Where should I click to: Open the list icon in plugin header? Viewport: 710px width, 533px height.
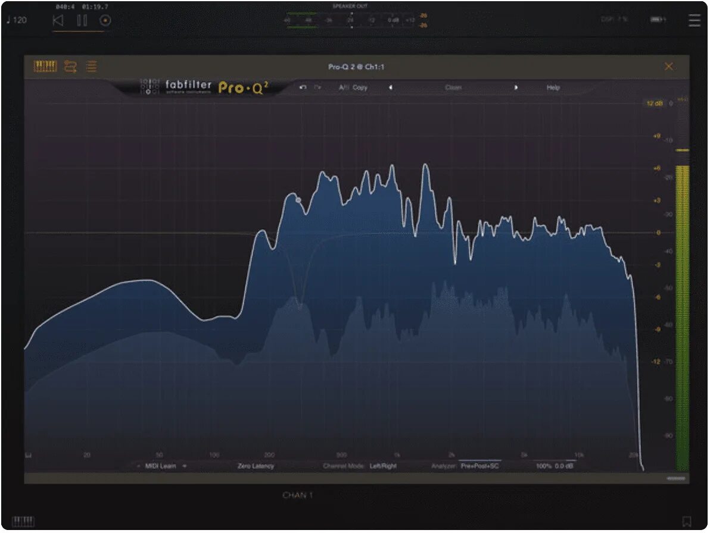[92, 67]
